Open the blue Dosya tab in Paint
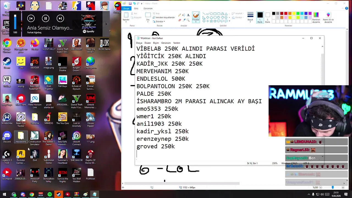The image size is (352, 198). (126, 9)
